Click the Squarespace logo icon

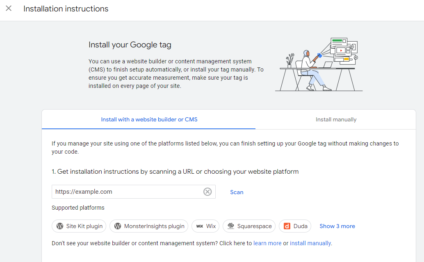click(231, 226)
